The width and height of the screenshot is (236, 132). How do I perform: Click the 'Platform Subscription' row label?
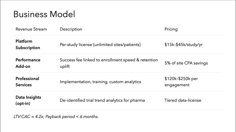(28, 44)
